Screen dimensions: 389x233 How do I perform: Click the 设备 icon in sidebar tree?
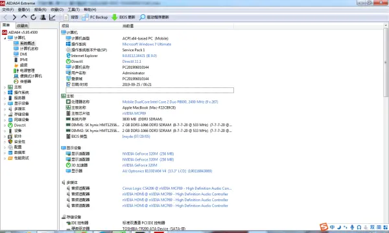click(x=10, y=131)
